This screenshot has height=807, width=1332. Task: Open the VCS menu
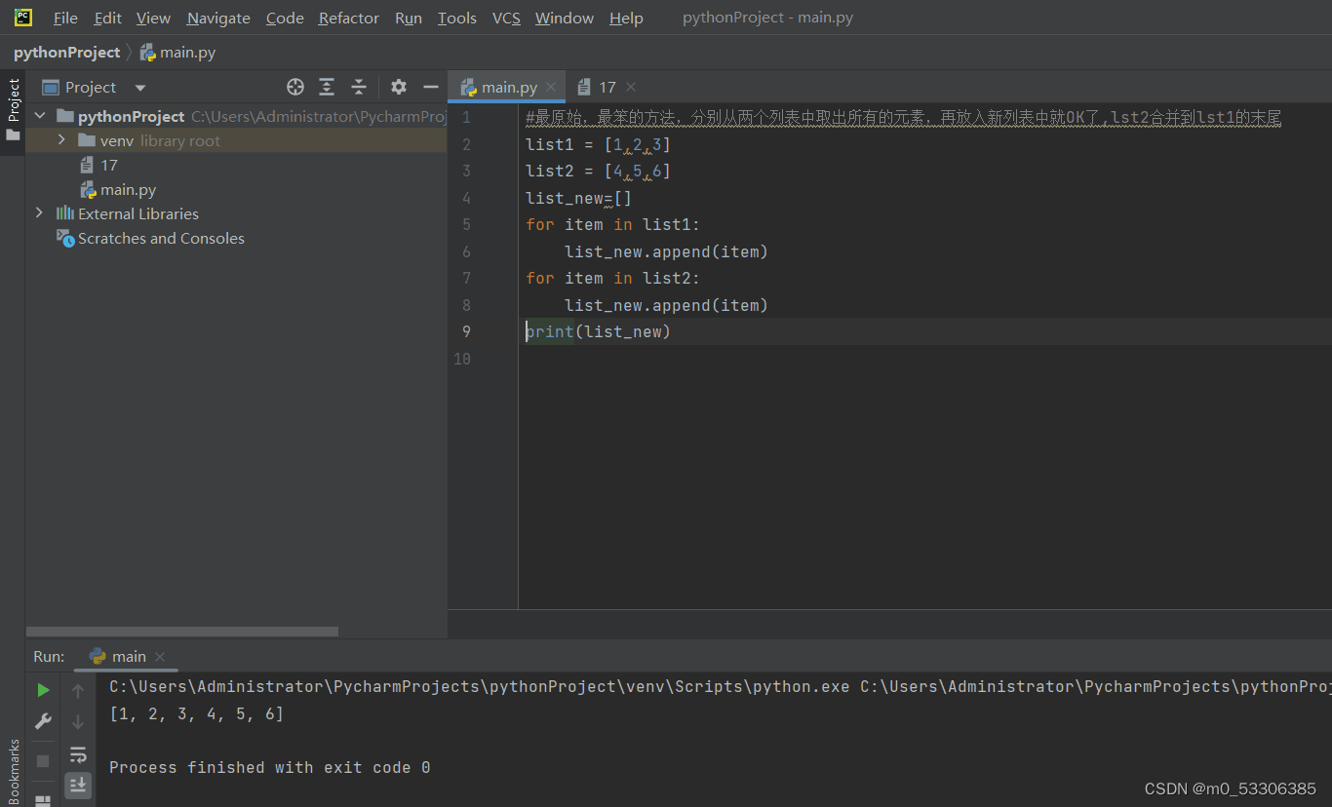(506, 18)
